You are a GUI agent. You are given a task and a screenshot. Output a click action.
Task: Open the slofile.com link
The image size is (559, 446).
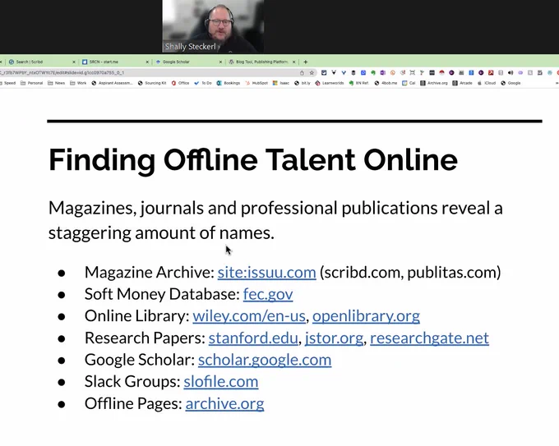[220, 381]
